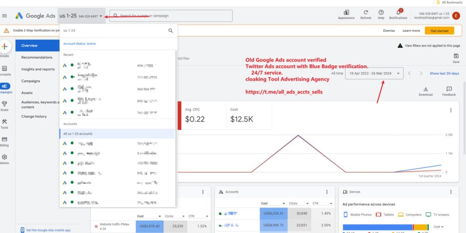This screenshot has width=466, height=233.
Task: Open the Accounts card three-dot menu
Action: (327, 192)
